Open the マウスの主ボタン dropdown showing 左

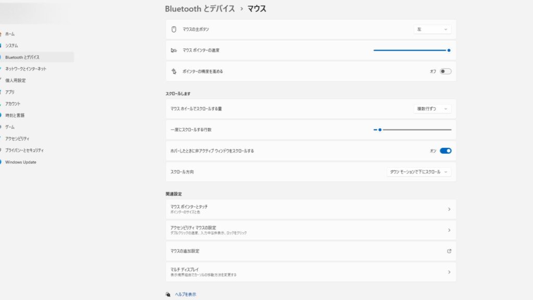click(432, 30)
